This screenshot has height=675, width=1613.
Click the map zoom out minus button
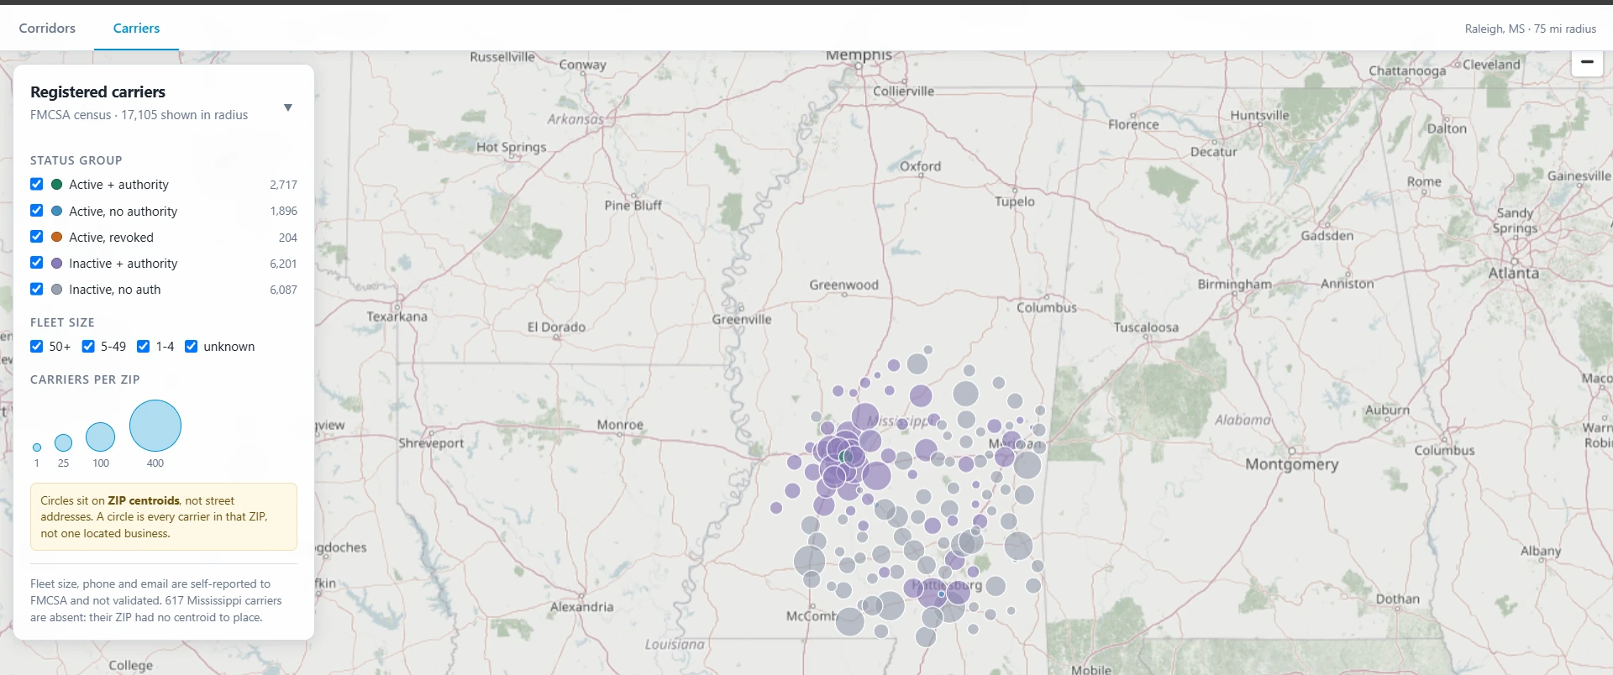[x=1587, y=62]
